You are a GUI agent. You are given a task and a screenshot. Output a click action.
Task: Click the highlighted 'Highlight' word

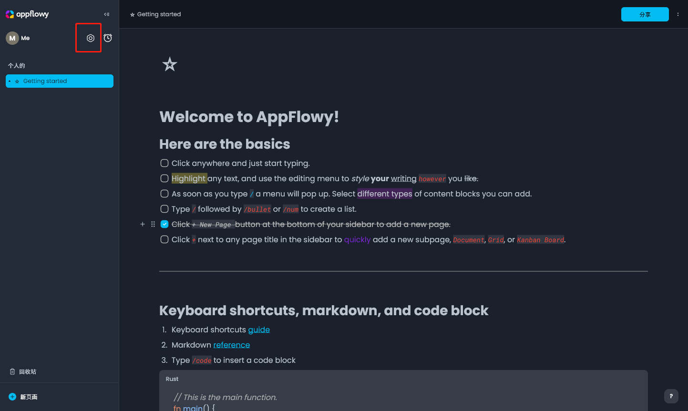click(189, 178)
